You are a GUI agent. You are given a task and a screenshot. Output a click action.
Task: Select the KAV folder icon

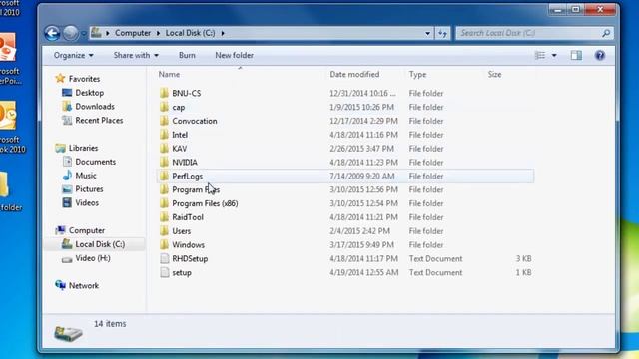pos(164,149)
